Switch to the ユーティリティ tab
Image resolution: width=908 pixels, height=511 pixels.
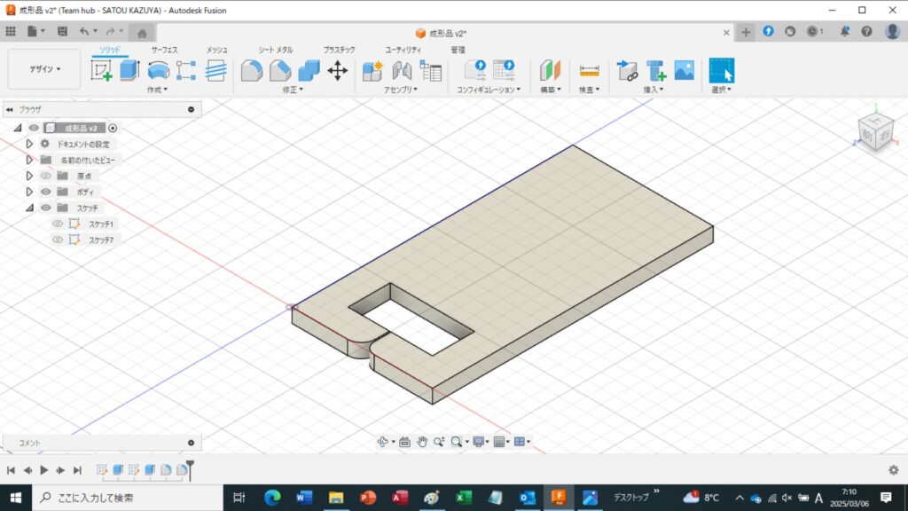pyautogui.click(x=403, y=50)
